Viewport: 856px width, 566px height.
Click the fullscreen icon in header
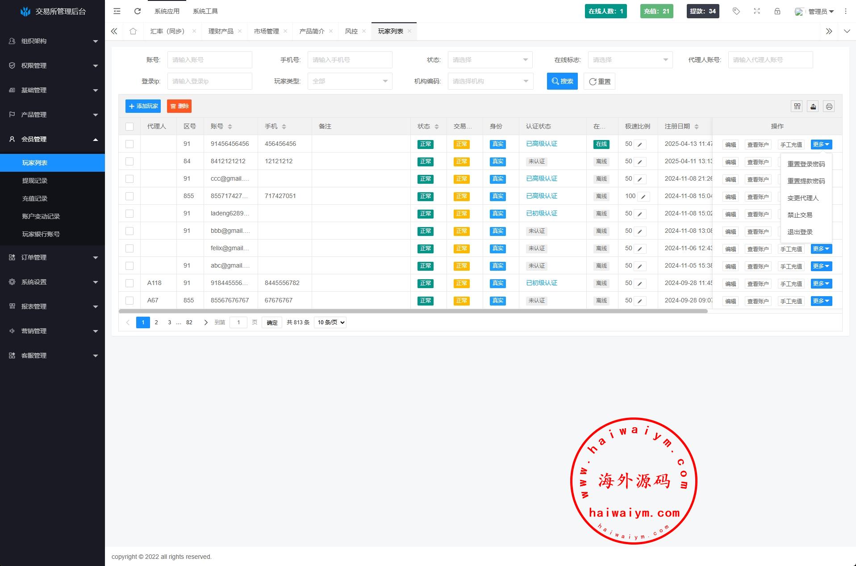(757, 11)
